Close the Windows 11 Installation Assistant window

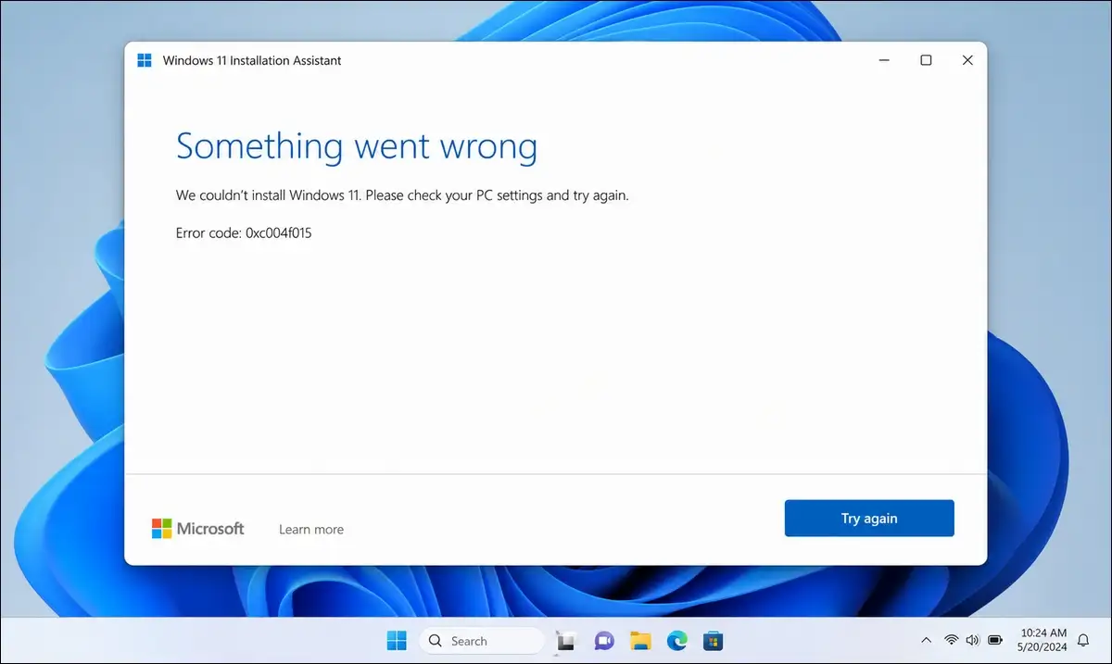click(x=967, y=60)
